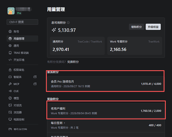This screenshot has width=172, height=137.
Task: Click the browser icon for 浏览器
Action: (10, 112)
